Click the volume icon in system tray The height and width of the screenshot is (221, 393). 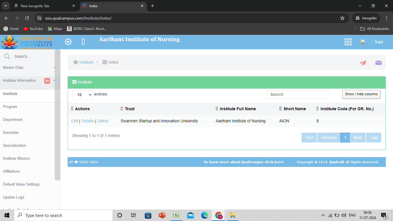[344, 215]
